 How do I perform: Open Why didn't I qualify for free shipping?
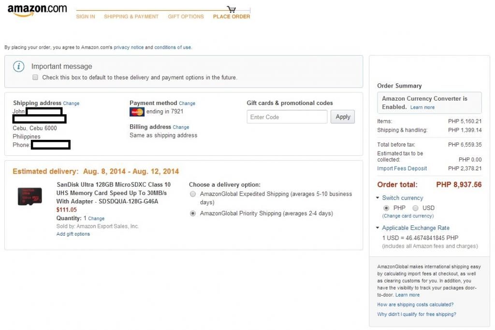[x=417, y=314]
